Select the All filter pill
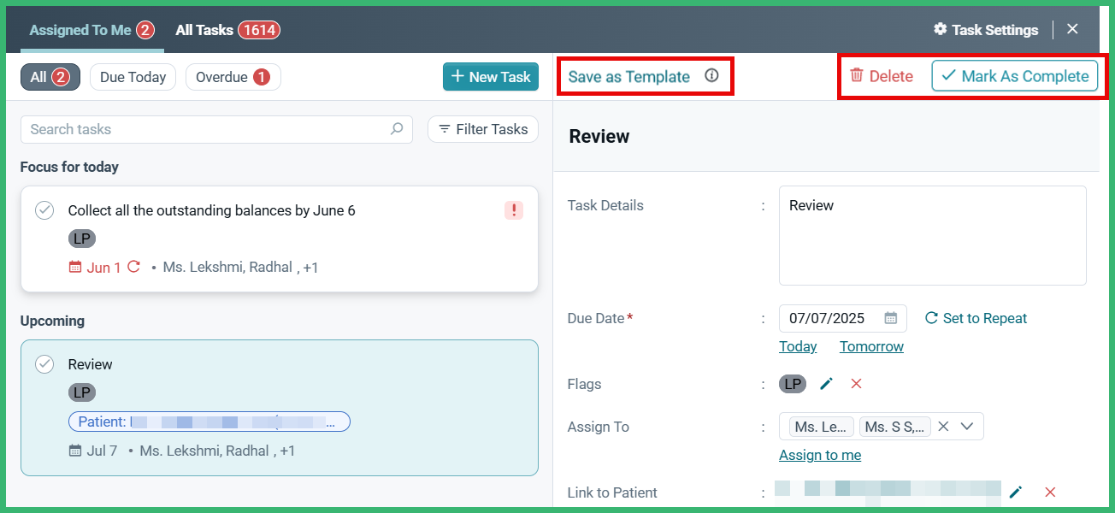Screen dimensions: 1115x513 (50, 77)
